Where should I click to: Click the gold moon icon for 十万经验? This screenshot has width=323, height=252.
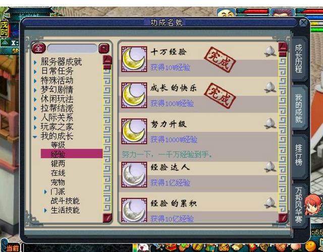coord(134,59)
